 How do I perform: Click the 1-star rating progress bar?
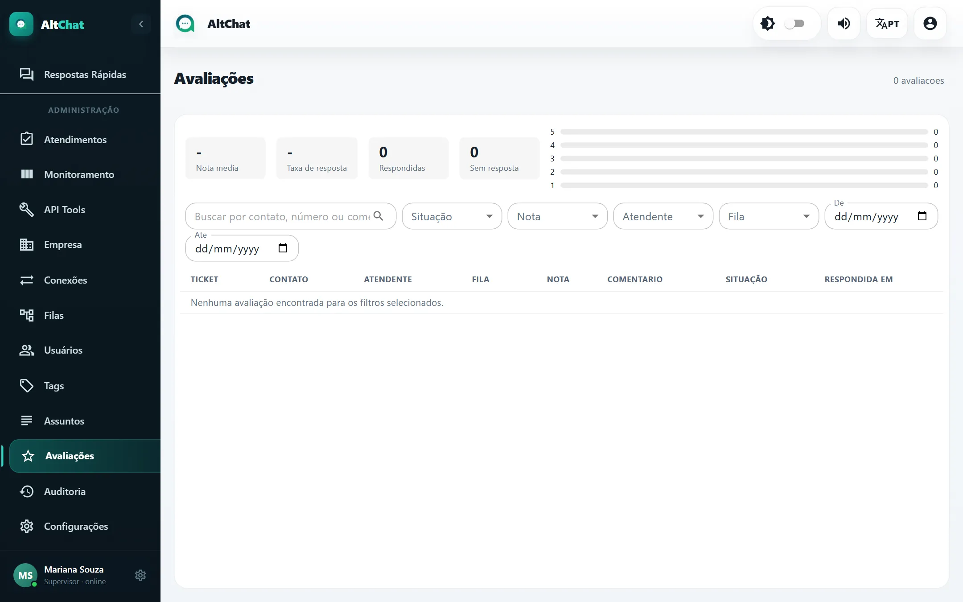(x=744, y=185)
